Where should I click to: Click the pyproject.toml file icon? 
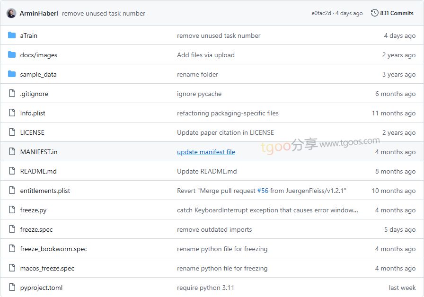point(12,288)
